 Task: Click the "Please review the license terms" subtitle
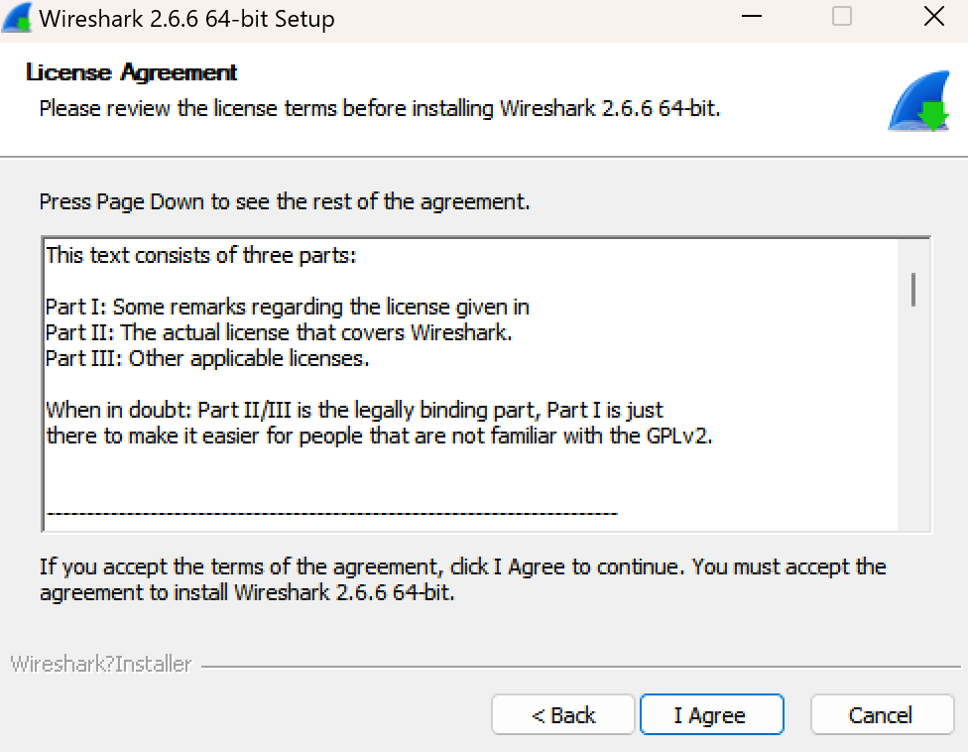(379, 108)
